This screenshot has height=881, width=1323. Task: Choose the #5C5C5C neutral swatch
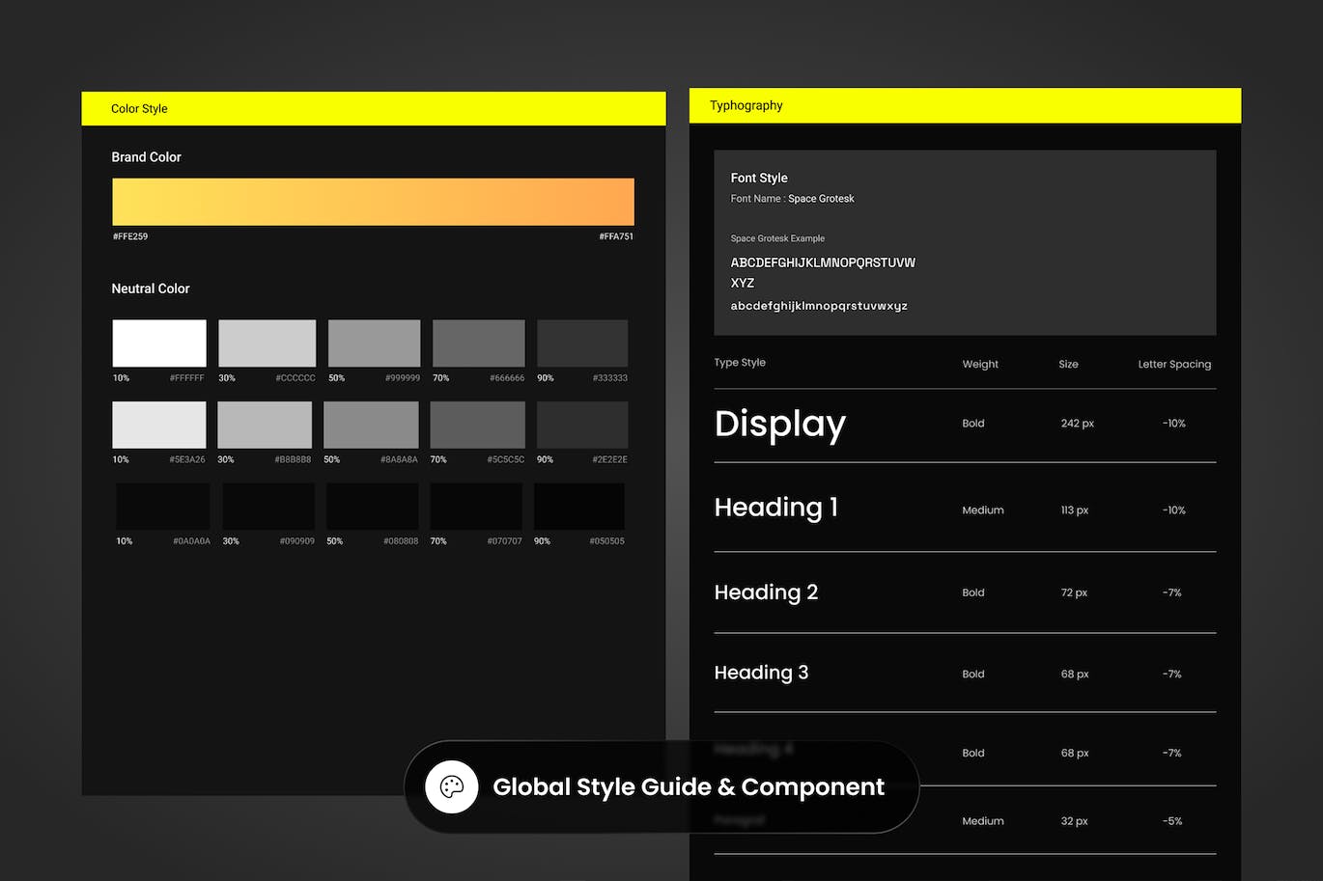tap(477, 426)
